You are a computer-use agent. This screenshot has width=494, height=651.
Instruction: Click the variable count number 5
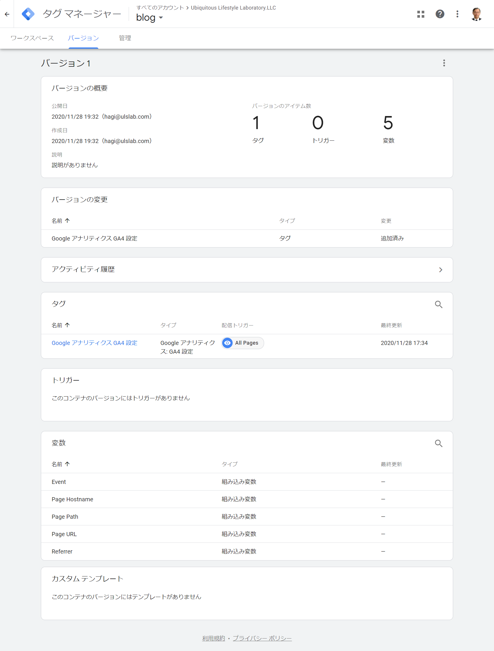click(388, 123)
